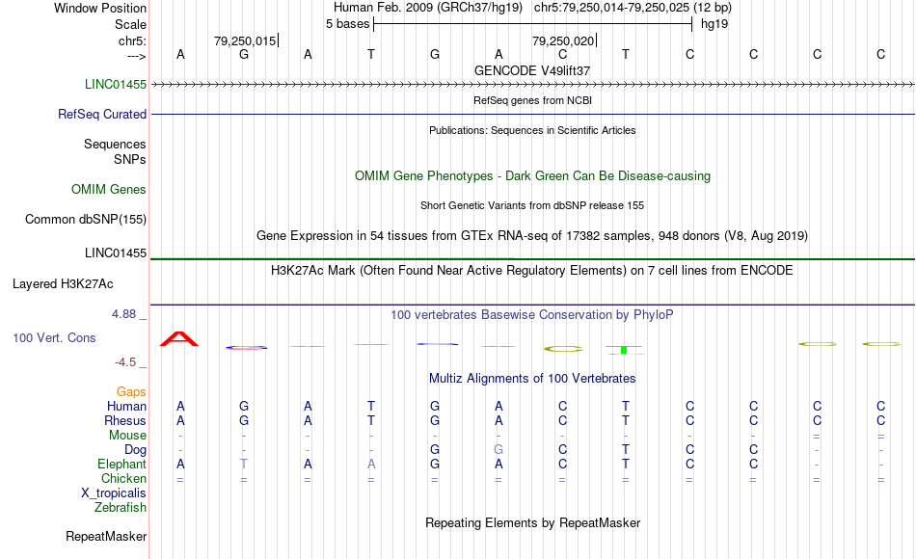This screenshot has height=559, width=916.
Task: Click the Scale label
Action: click(x=131, y=24)
